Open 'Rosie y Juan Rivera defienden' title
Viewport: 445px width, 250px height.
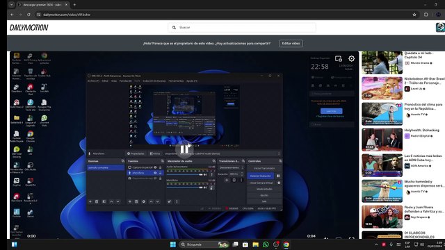[424, 210]
